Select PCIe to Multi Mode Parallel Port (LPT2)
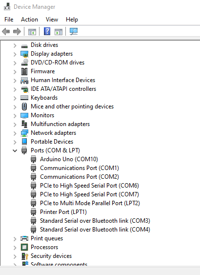200x275 pixels. pyautogui.click(x=90, y=203)
